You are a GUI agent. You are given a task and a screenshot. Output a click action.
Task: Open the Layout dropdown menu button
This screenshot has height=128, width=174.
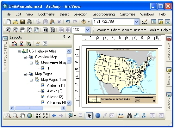(102, 30)
